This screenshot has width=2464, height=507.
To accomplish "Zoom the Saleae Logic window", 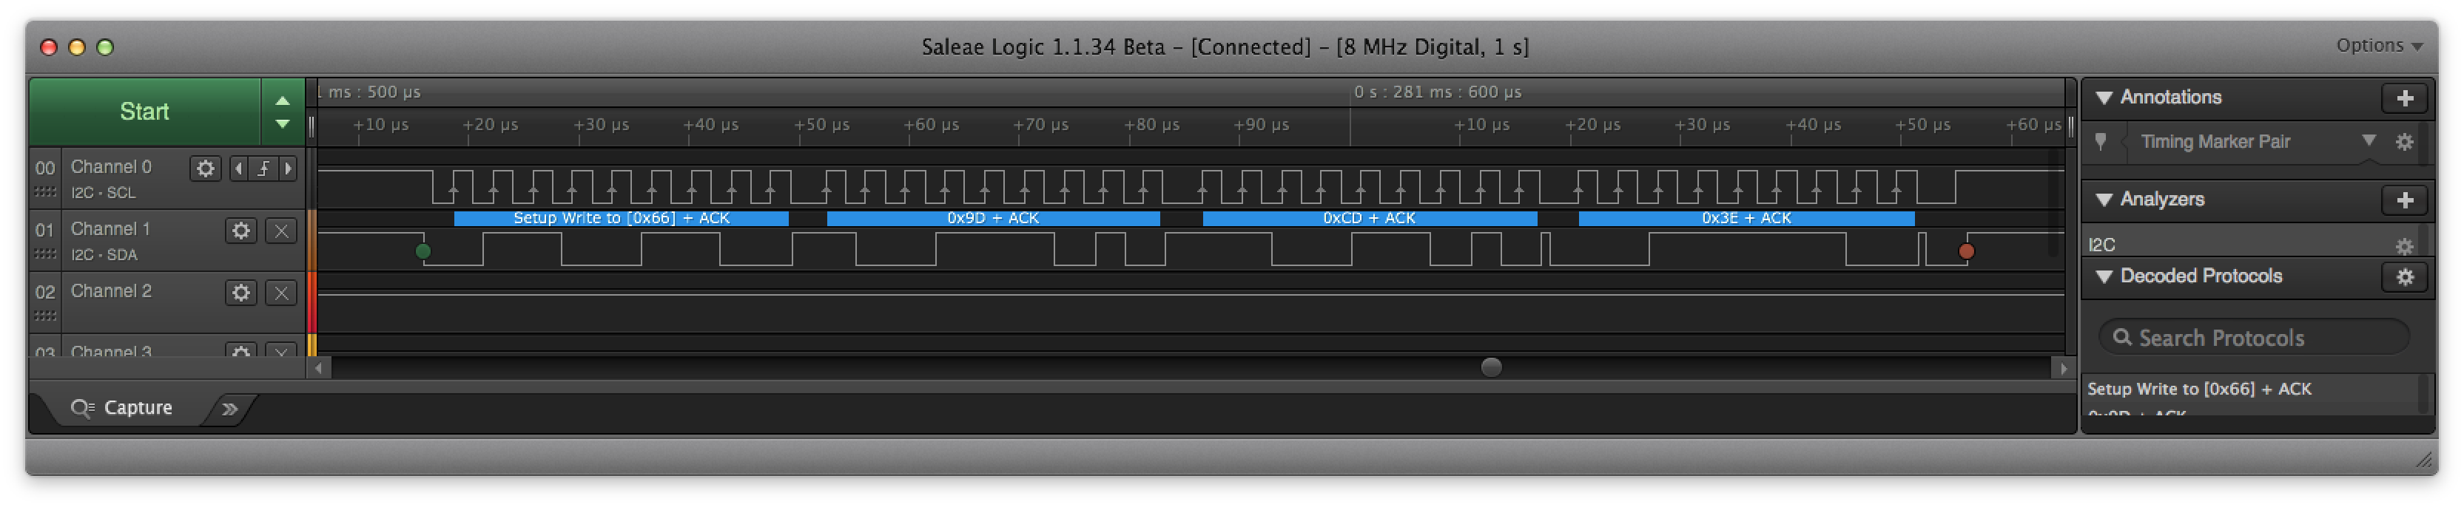I will pos(105,47).
